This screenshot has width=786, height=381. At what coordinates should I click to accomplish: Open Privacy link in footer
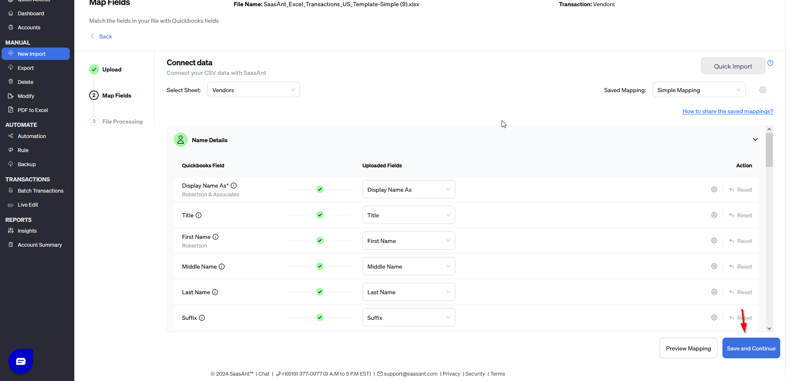[x=451, y=374]
